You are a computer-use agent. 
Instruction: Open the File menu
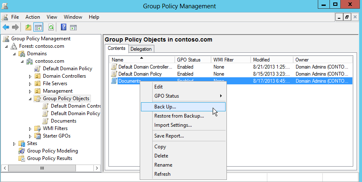pyautogui.click(x=15, y=17)
